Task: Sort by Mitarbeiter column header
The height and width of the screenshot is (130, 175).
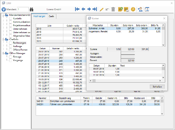Action: 98,25
